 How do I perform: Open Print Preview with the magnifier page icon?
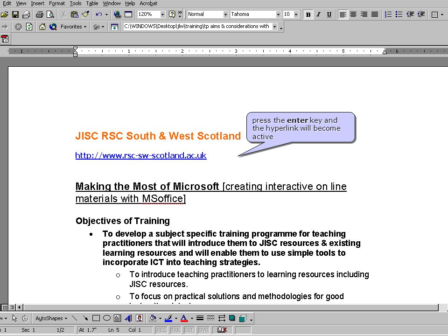coord(50,14)
